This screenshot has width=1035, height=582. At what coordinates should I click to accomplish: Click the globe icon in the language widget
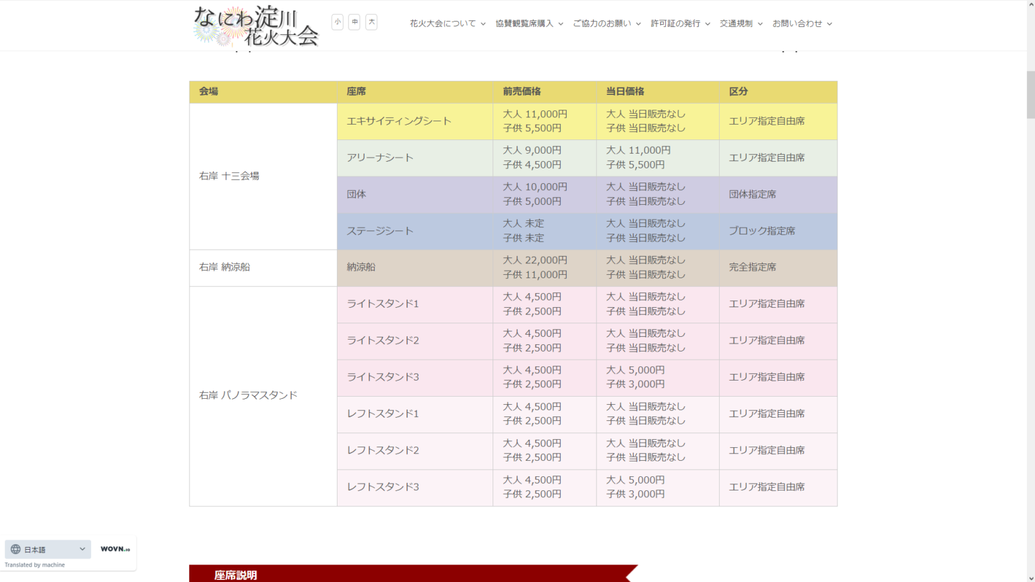[16, 549]
